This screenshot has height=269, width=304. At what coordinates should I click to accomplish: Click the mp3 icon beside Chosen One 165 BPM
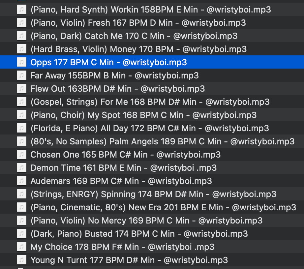(x=21, y=155)
